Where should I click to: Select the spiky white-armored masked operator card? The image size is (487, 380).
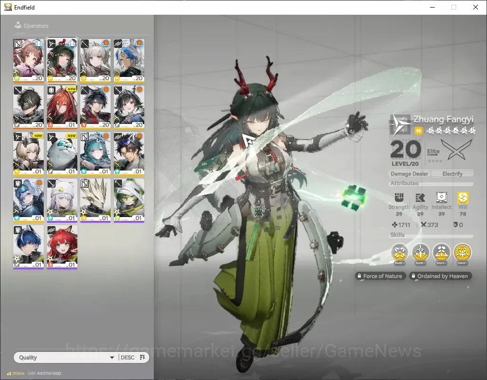95,200
